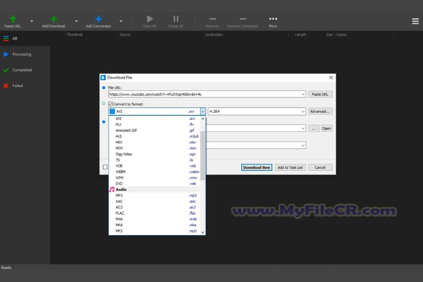This screenshot has height=282, width=423.
Task: Choose MP2 audio format
Action: (x=155, y=231)
